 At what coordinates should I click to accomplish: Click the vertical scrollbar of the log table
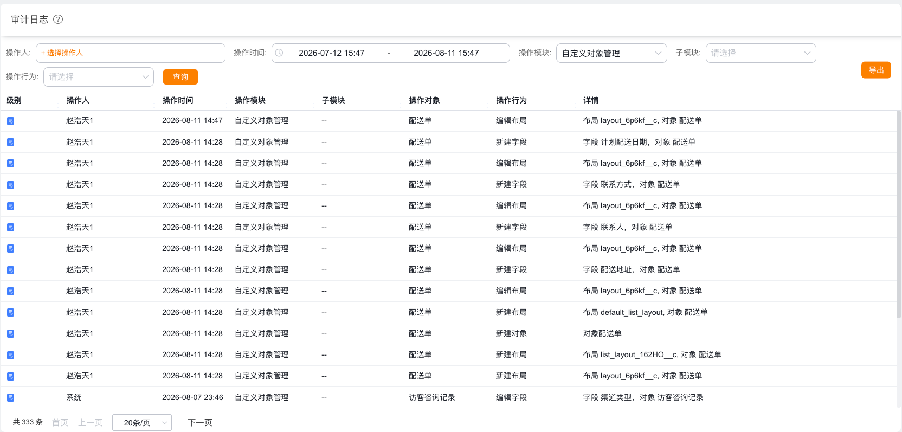point(898,214)
